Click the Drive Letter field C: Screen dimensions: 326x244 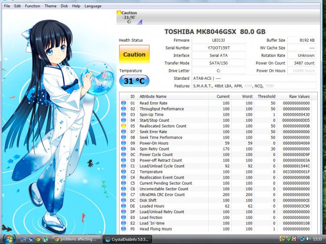(219, 71)
